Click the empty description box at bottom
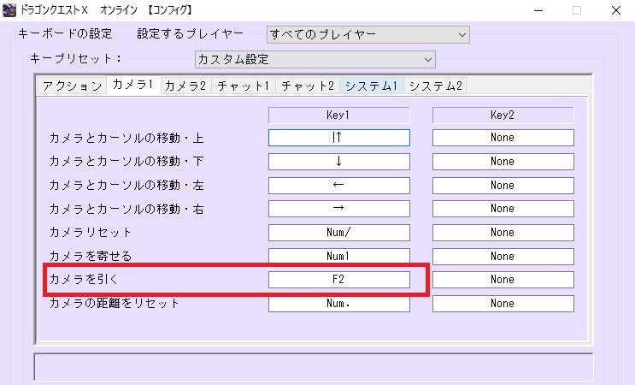 [314, 367]
